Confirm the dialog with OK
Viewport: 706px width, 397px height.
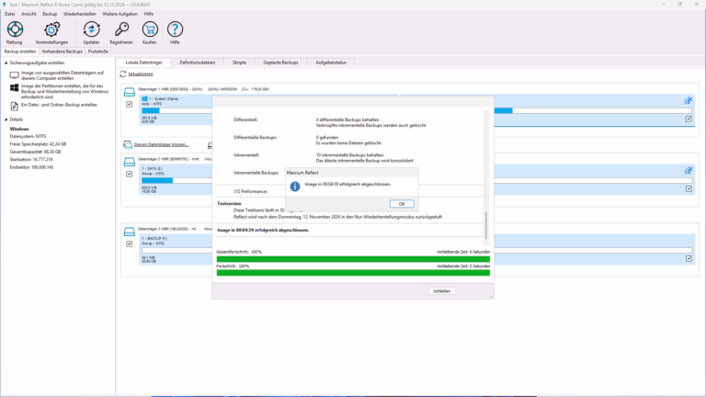(x=402, y=204)
